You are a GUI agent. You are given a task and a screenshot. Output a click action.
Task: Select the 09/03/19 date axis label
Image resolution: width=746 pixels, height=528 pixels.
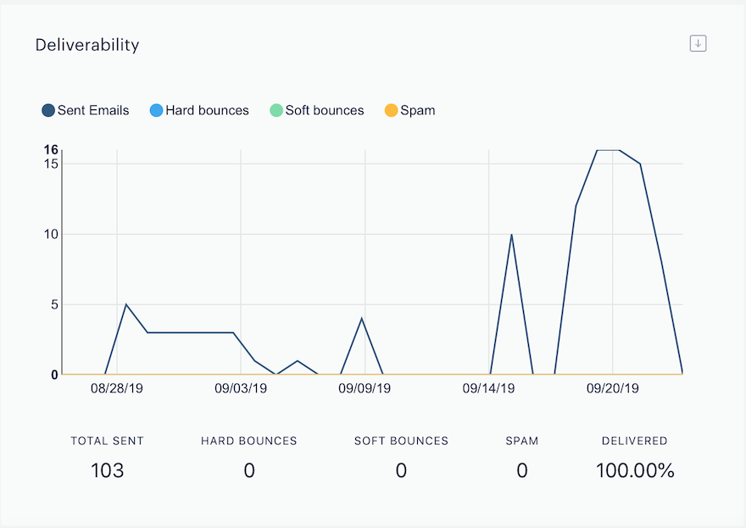(241, 389)
